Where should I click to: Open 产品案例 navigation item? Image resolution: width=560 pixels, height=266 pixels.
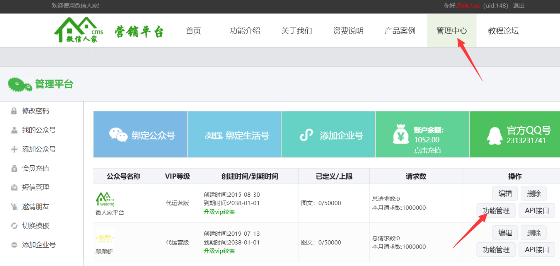click(400, 31)
